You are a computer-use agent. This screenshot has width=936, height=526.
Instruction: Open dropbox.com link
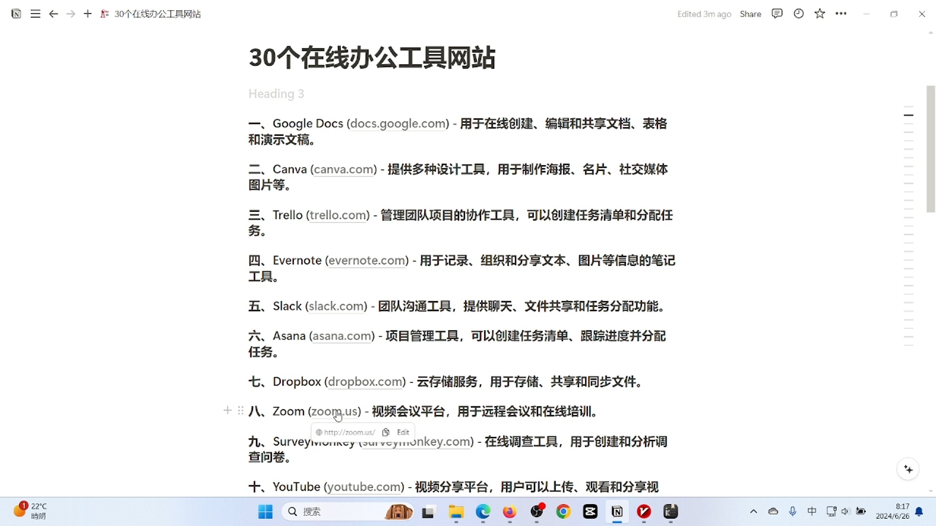(x=365, y=382)
